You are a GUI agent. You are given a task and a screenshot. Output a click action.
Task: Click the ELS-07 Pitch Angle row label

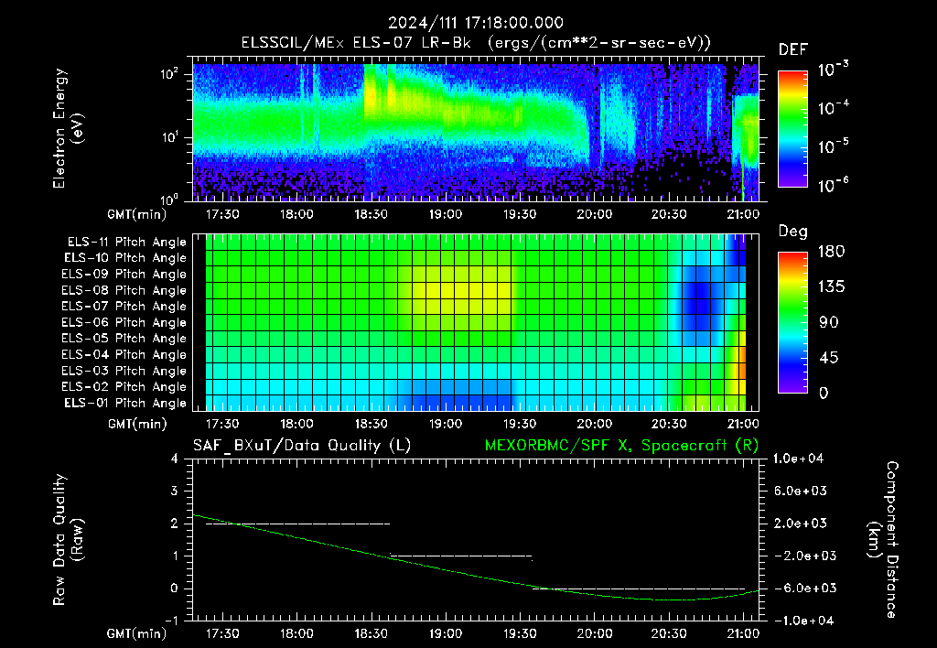click(124, 306)
